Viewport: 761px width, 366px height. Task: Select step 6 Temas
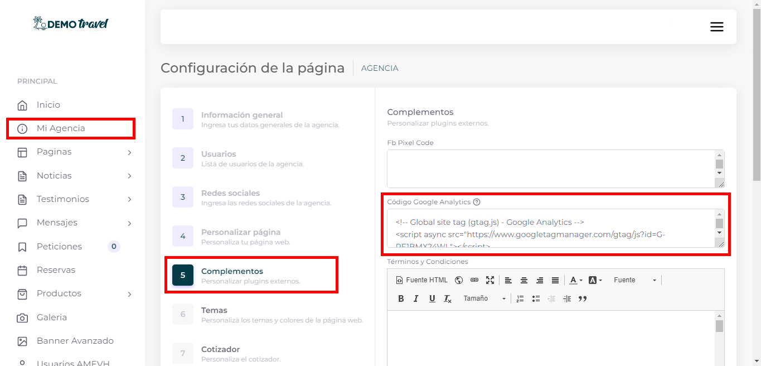click(268, 314)
